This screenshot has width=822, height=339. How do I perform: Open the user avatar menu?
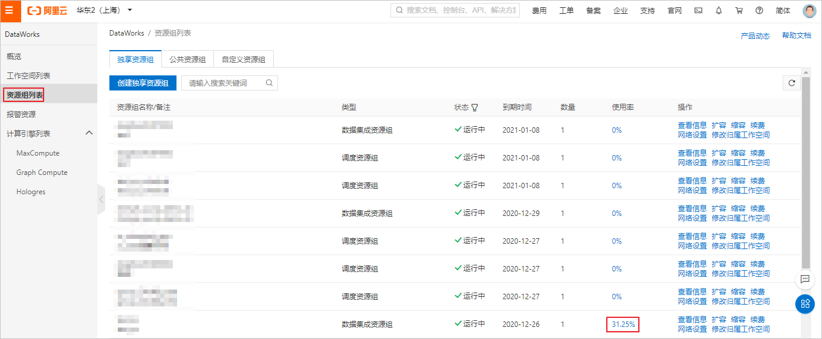[x=809, y=11]
